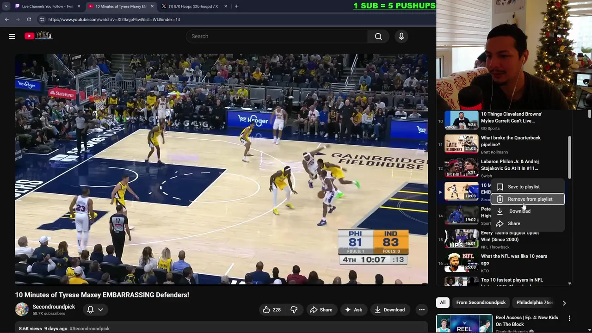
Task: Start voice search with microphone icon
Action: 401,36
